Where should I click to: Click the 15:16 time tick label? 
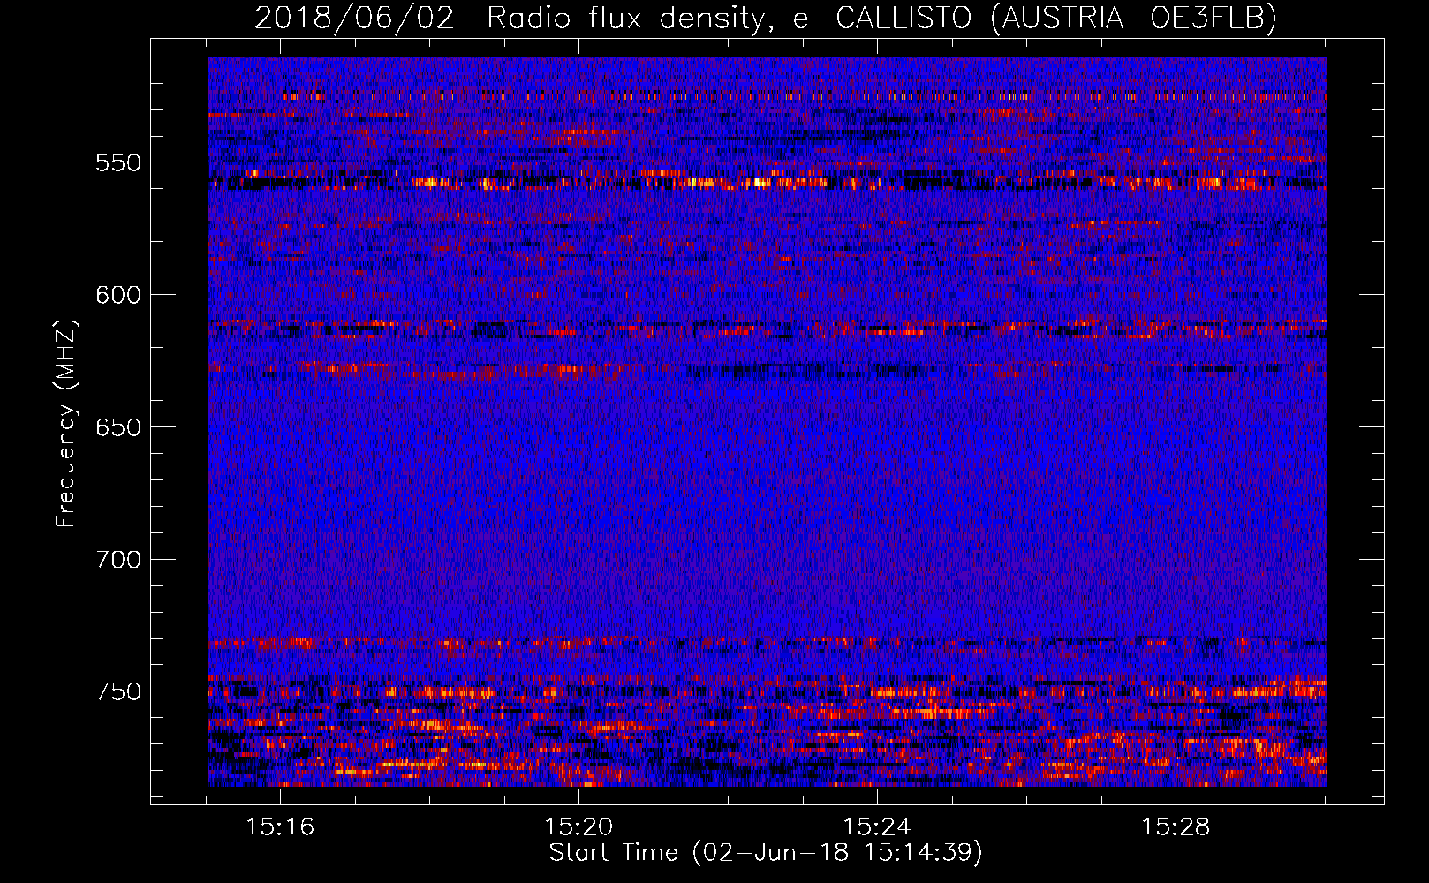point(280,827)
